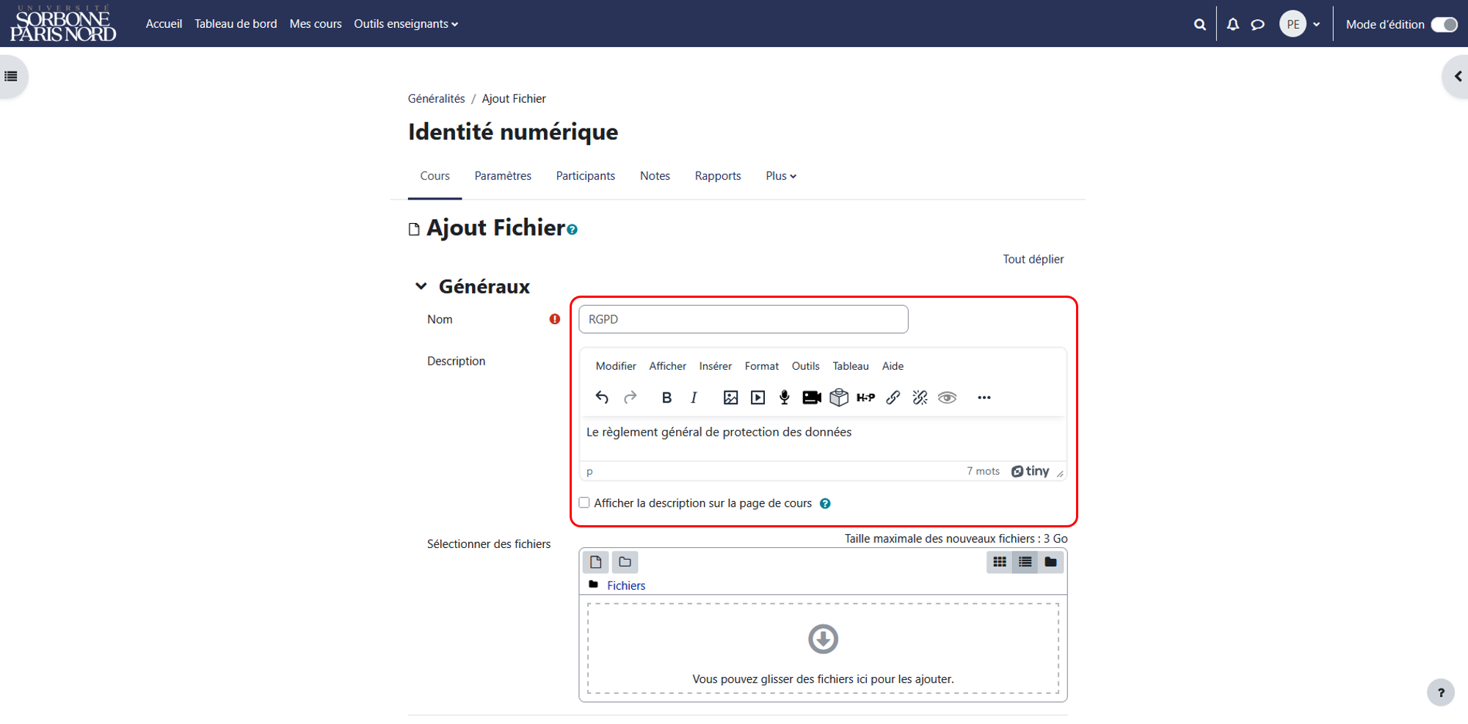Toggle the Mode d'édition switch
This screenshot has width=1468, height=724.
[1444, 24]
